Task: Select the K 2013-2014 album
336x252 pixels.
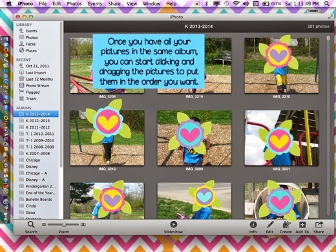Action: tap(36, 114)
